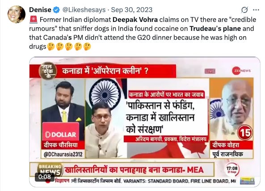Click the red DOLLAR logo box
The height and width of the screenshot is (191, 265).
(61, 132)
